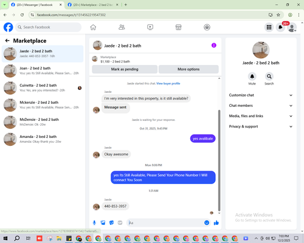The height and width of the screenshot is (243, 304).
Task: Click the sticker icon in composer
Action: 111,223
